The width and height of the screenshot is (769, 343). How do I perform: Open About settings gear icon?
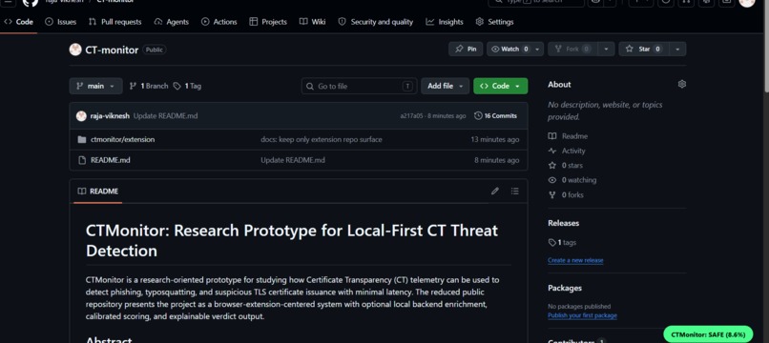(682, 84)
